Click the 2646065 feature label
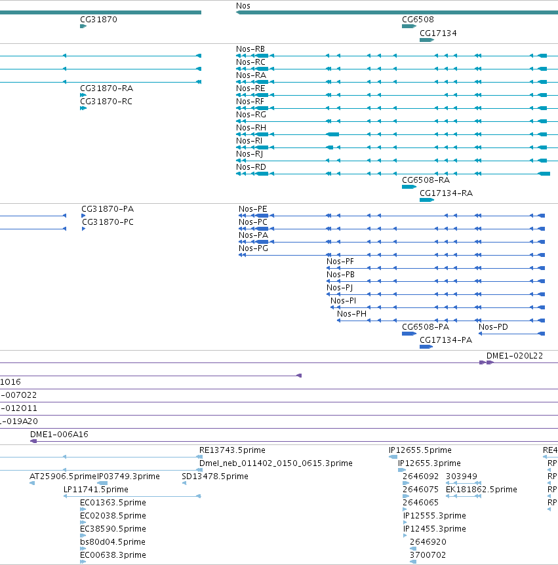 [x=421, y=502]
